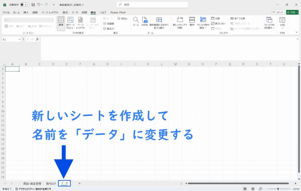Image resolution: width=301 pixels, height=191 pixels.
Task: Click the 整列 arrange windows icon
Action: click(x=192, y=21)
